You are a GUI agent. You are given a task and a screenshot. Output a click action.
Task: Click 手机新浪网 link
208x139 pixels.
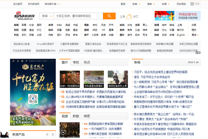pyautogui.click(x=33, y=4)
